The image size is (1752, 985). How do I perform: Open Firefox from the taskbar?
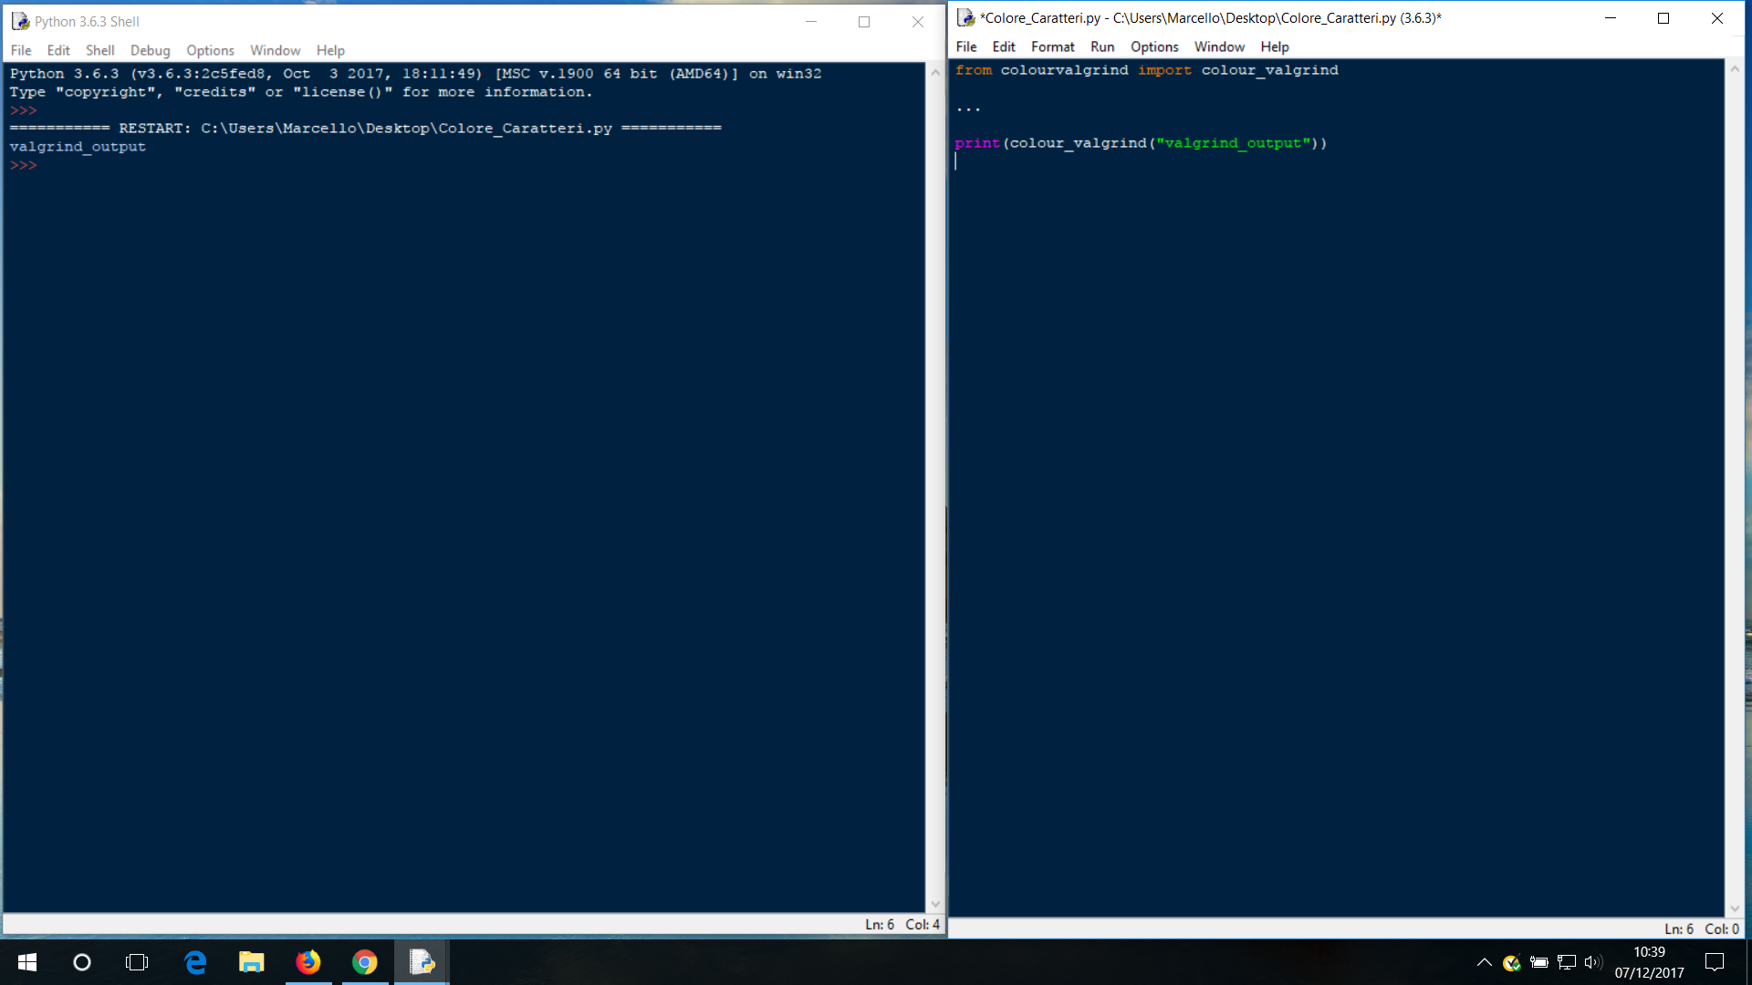[308, 962]
